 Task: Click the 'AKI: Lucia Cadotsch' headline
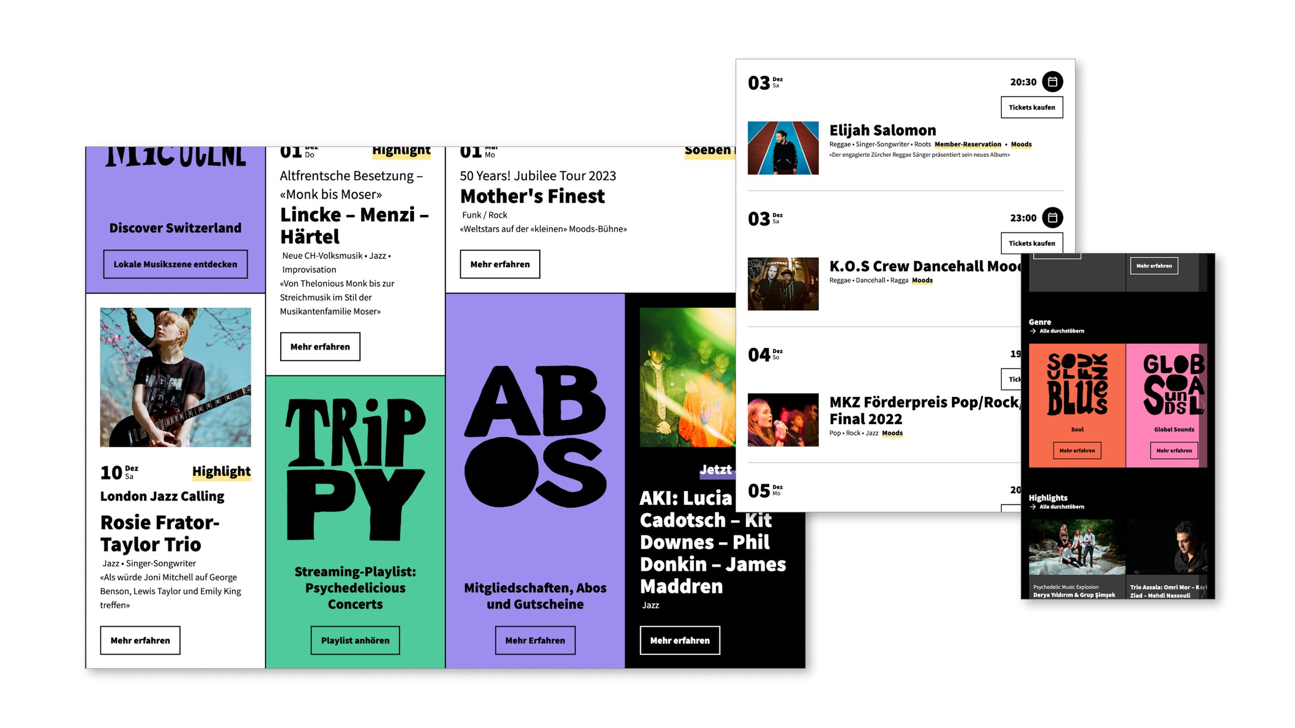pyautogui.click(x=713, y=542)
